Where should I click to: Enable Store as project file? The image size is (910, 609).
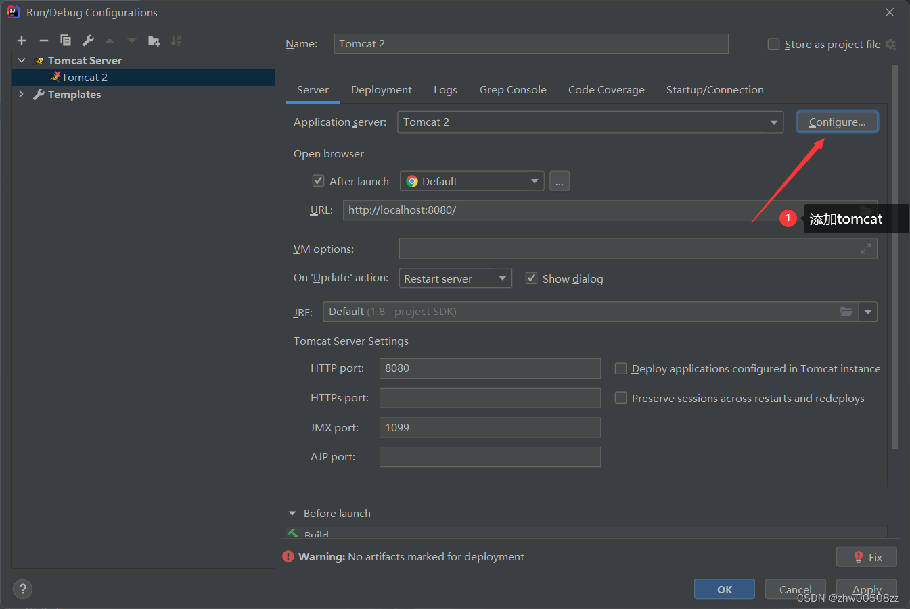(x=773, y=45)
